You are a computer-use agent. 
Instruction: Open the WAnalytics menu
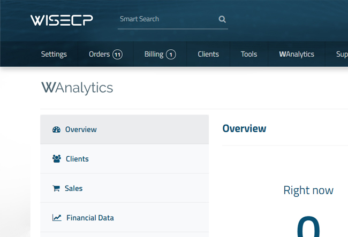[297, 54]
